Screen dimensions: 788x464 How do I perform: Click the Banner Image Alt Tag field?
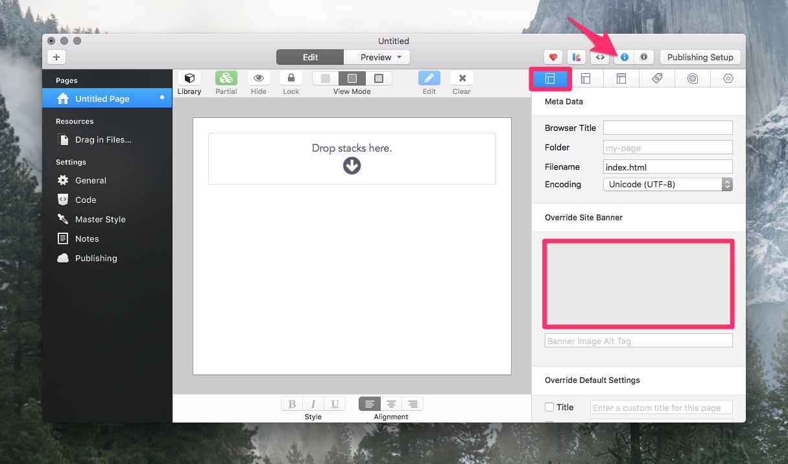click(x=638, y=341)
